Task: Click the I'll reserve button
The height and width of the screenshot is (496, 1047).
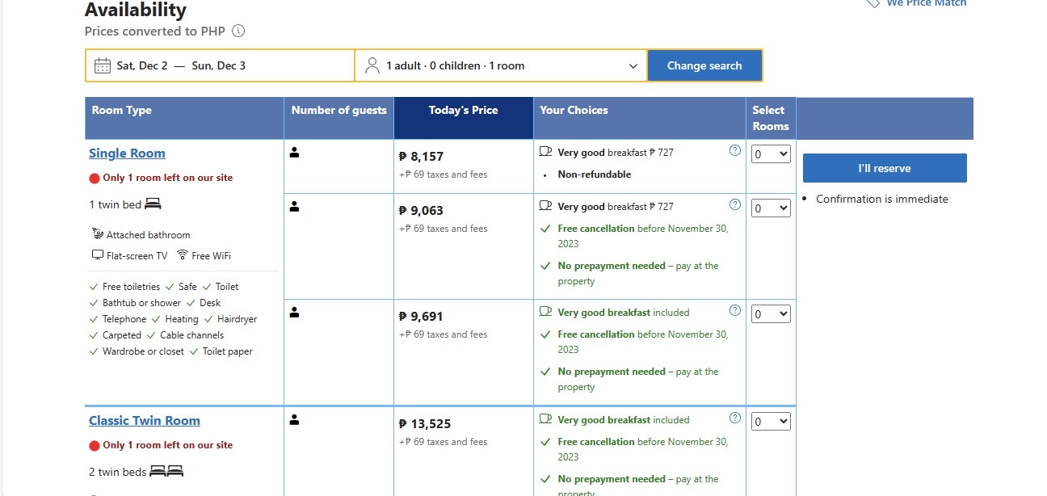Action: (884, 168)
